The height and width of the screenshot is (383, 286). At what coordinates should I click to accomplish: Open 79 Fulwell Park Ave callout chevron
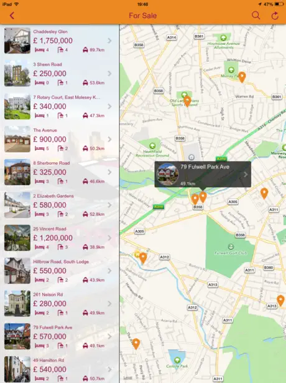click(x=246, y=175)
